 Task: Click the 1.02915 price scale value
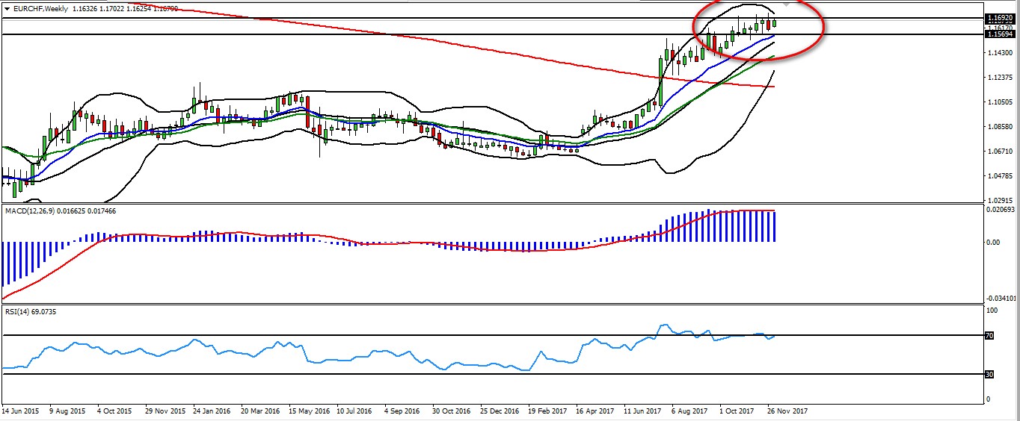(999, 200)
